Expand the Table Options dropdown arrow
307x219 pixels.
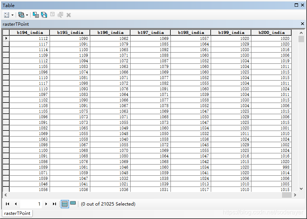pos(12,15)
